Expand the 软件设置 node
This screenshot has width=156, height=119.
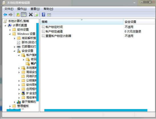point(10,30)
